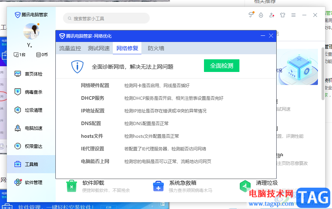
Task: Open 首页体检 from the sidebar
Action: 28,74
